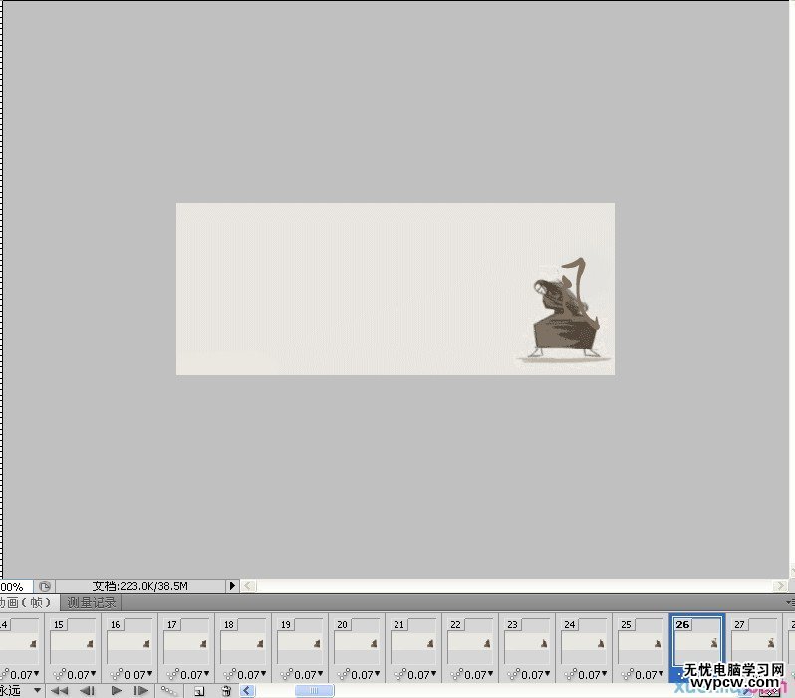Select animation frame 20 thumbnail
This screenshot has width=795, height=698.
(357, 641)
